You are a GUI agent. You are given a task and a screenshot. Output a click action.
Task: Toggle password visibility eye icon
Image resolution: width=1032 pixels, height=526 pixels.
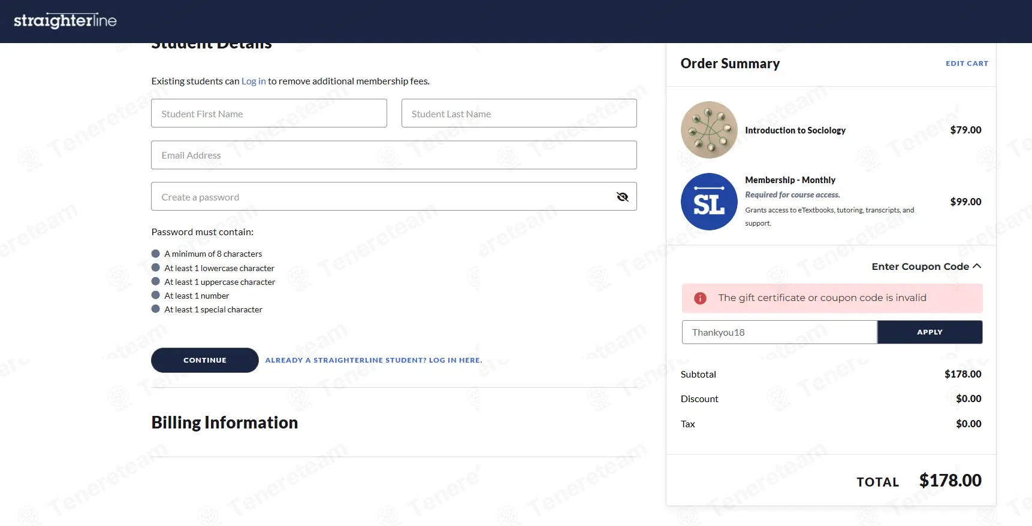pos(623,197)
